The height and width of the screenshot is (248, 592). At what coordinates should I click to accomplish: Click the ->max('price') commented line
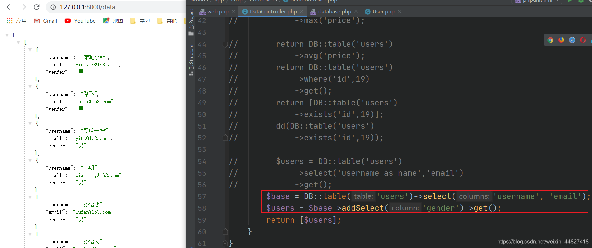pyautogui.click(x=330, y=21)
